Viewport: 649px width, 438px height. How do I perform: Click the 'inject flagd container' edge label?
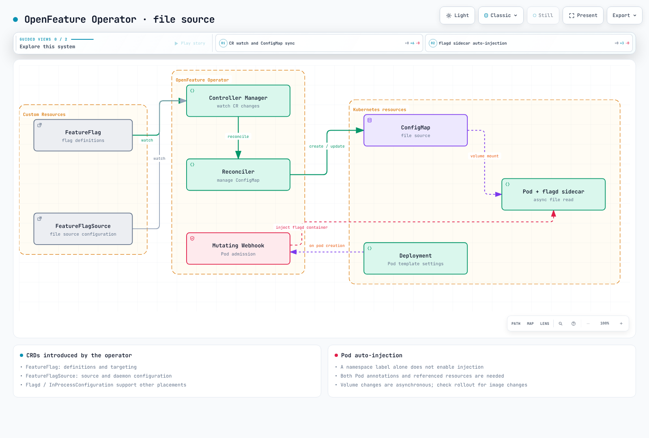pyautogui.click(x=302, y=228)
